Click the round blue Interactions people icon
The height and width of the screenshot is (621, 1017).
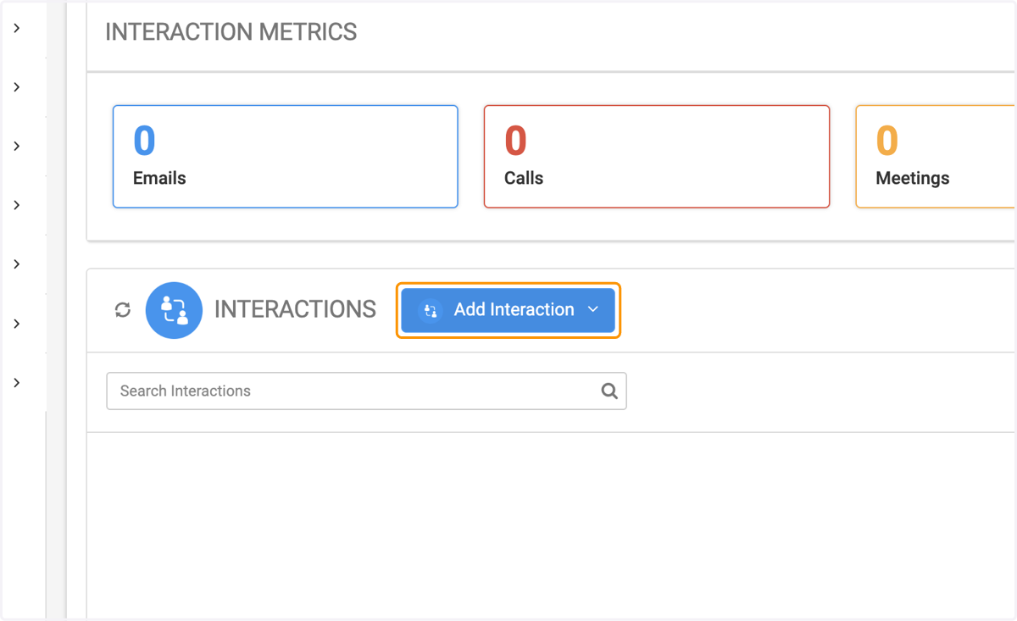pos(174,310)
